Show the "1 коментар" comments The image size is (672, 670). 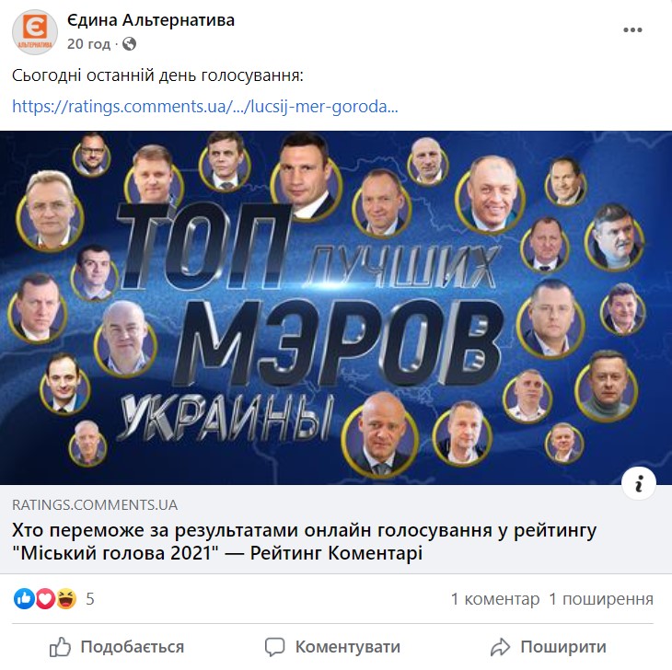pos(495,598)
